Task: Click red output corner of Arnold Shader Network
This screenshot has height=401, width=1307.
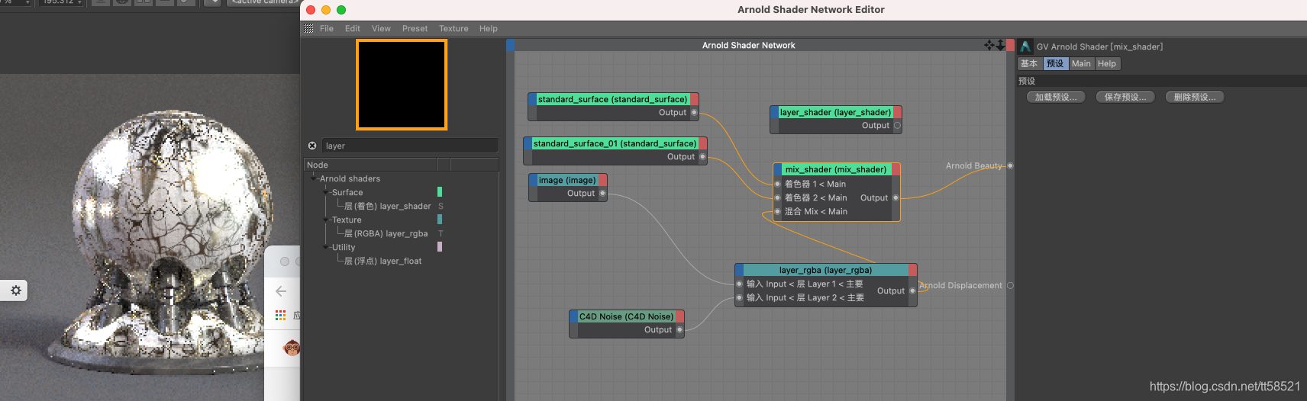Action: tap(1010, 45)
